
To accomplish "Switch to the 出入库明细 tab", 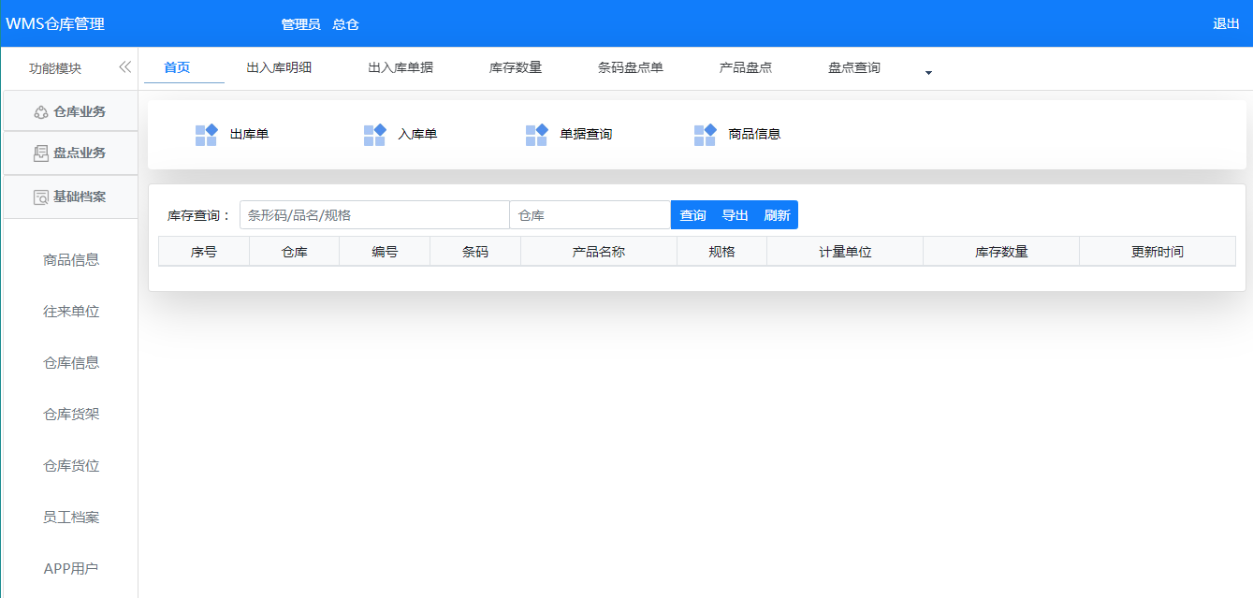I will tap(279, 67).
